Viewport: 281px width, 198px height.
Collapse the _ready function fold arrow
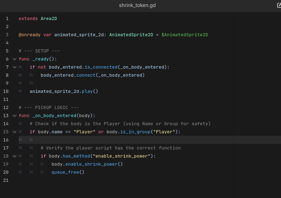tap(14, 59)
